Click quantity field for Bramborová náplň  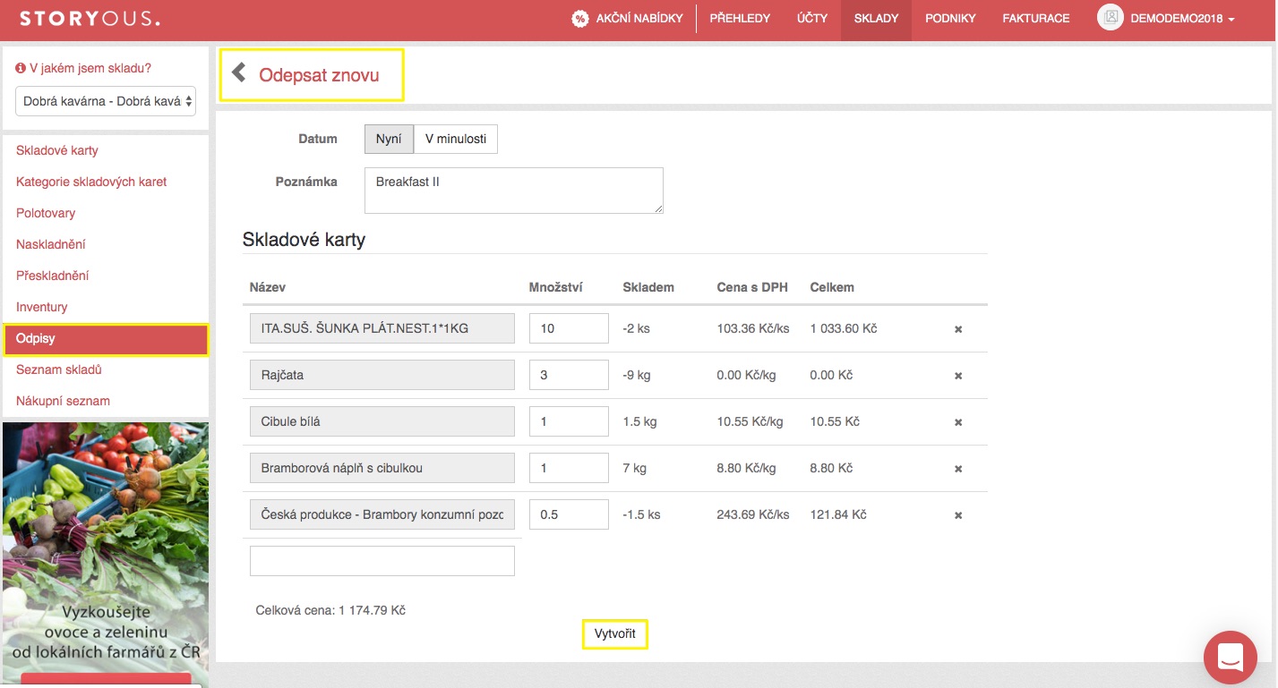569,468
